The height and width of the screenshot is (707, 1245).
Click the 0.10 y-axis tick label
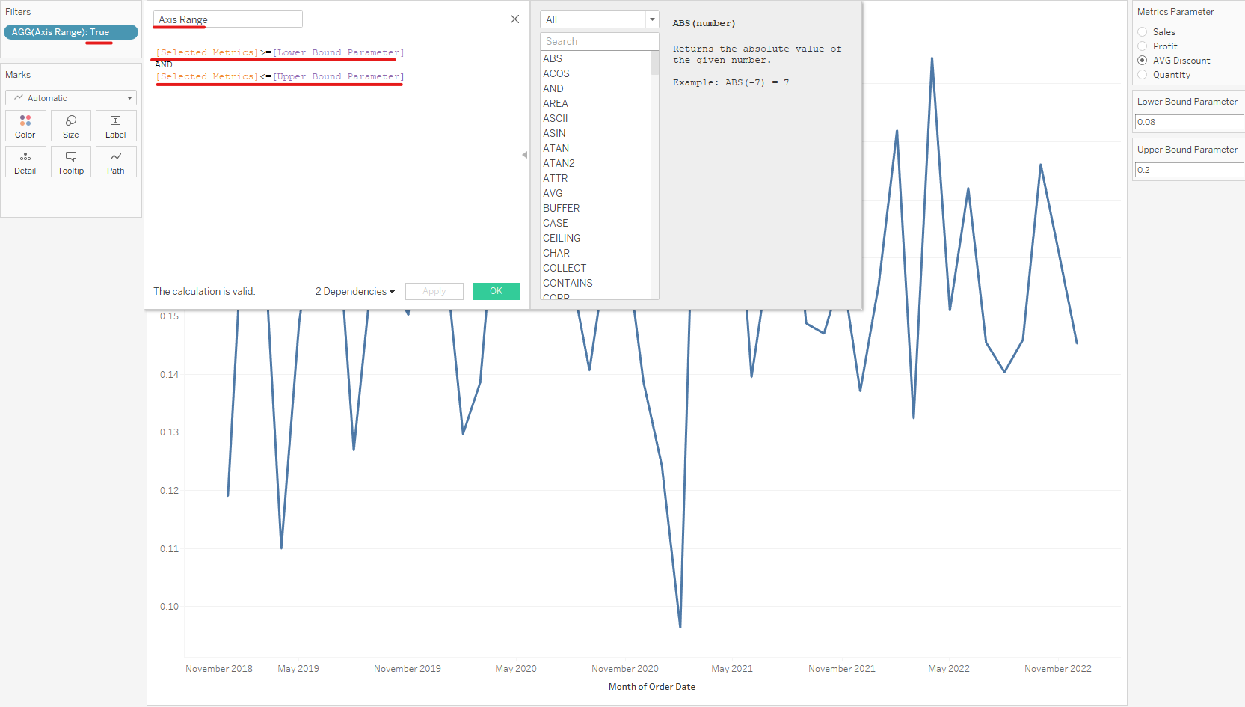click(x=169, y=607)
